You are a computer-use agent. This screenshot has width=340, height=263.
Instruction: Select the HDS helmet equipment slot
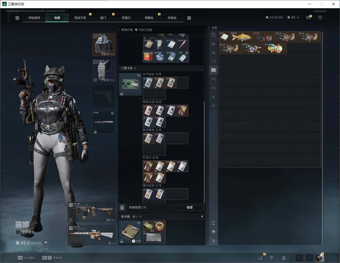point(104,45)
